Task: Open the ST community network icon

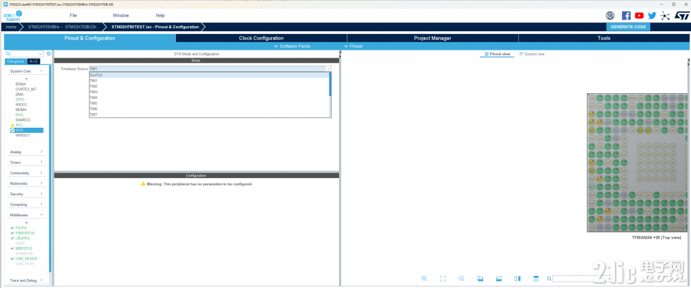Action: click(665, 15)
